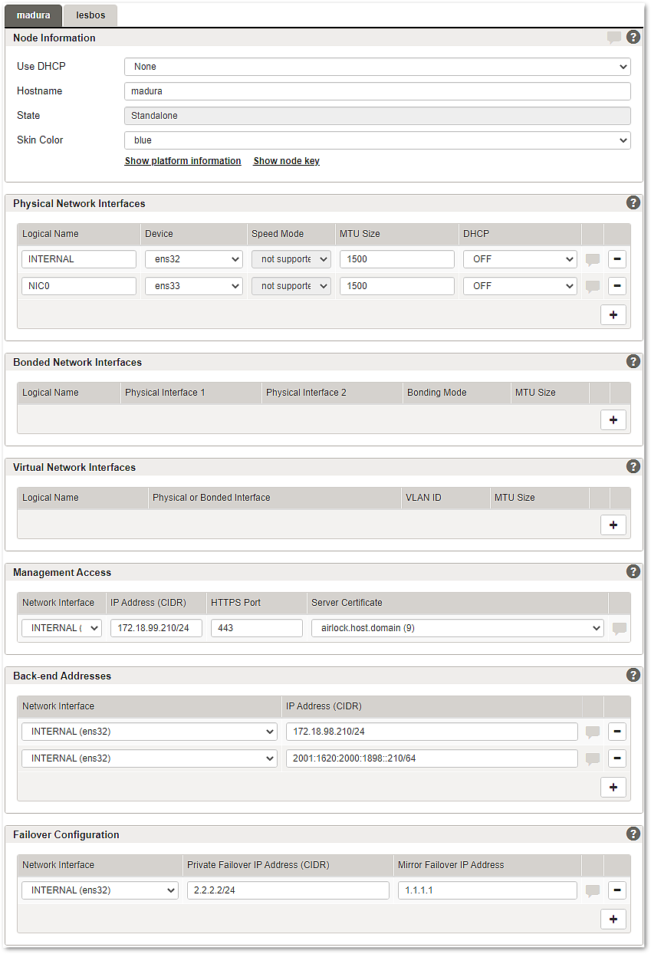Open help for Back-end Addresses section
651x954 pixels.
click(x=633, y=675)
